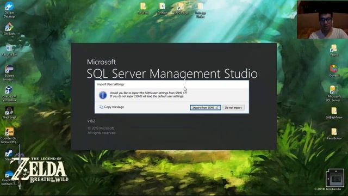Click the Import from SSMS 17 button

pos(206,108)
